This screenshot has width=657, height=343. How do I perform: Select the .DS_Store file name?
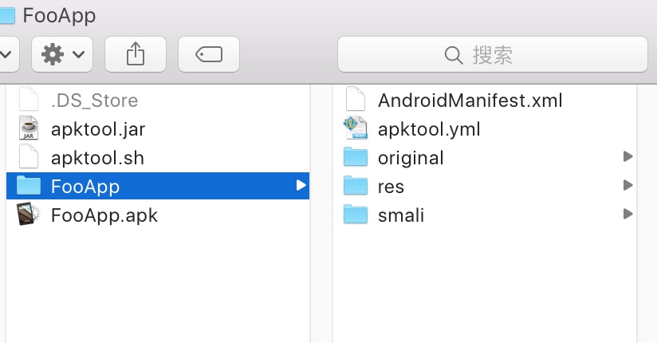tap(95, 101)
